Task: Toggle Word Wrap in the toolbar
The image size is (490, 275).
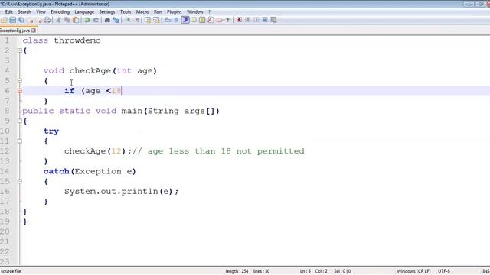Action: click(168, 20)
